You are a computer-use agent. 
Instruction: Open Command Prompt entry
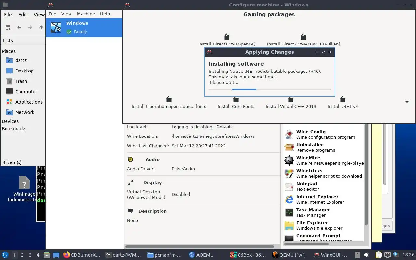[324, 238]
